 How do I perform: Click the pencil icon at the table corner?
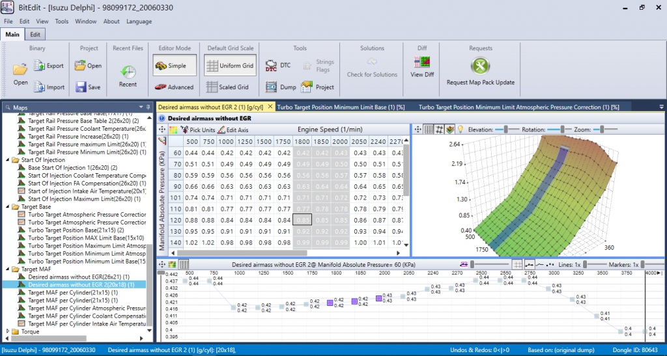(x=162, y=141)
